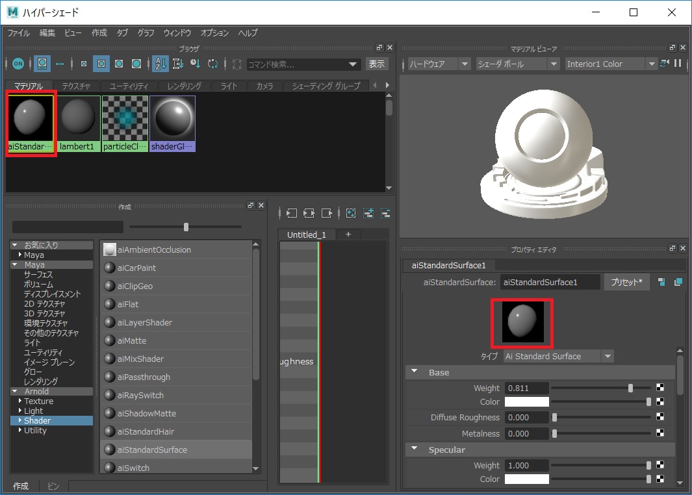Open the ウィンドウ menu
The height and width of the screenshot is (495, 692).
[x=177, y=32]
